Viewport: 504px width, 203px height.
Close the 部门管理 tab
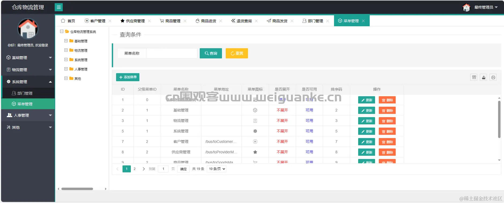[x=328, y=21]
